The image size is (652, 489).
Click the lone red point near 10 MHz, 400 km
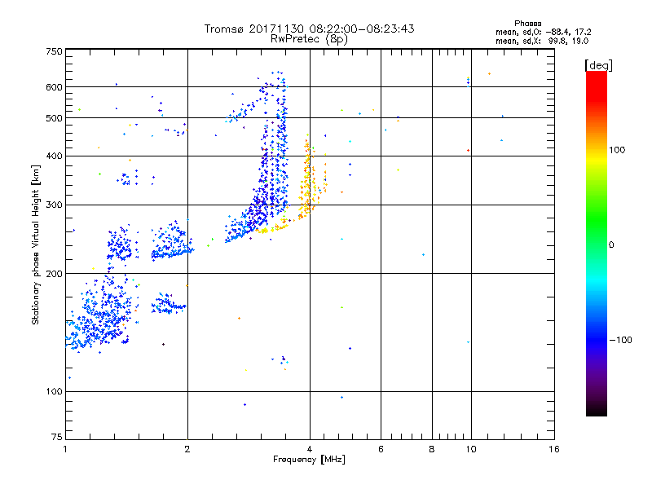[468, 151]
